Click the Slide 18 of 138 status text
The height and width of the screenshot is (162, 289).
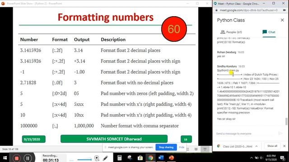10,149
